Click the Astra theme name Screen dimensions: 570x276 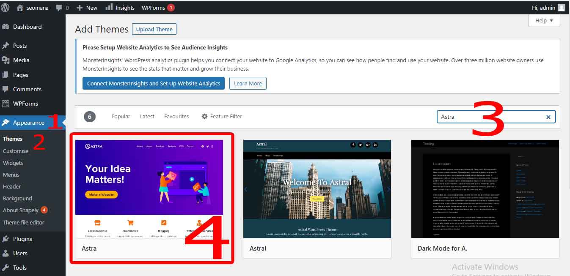(x=89, y=249)
